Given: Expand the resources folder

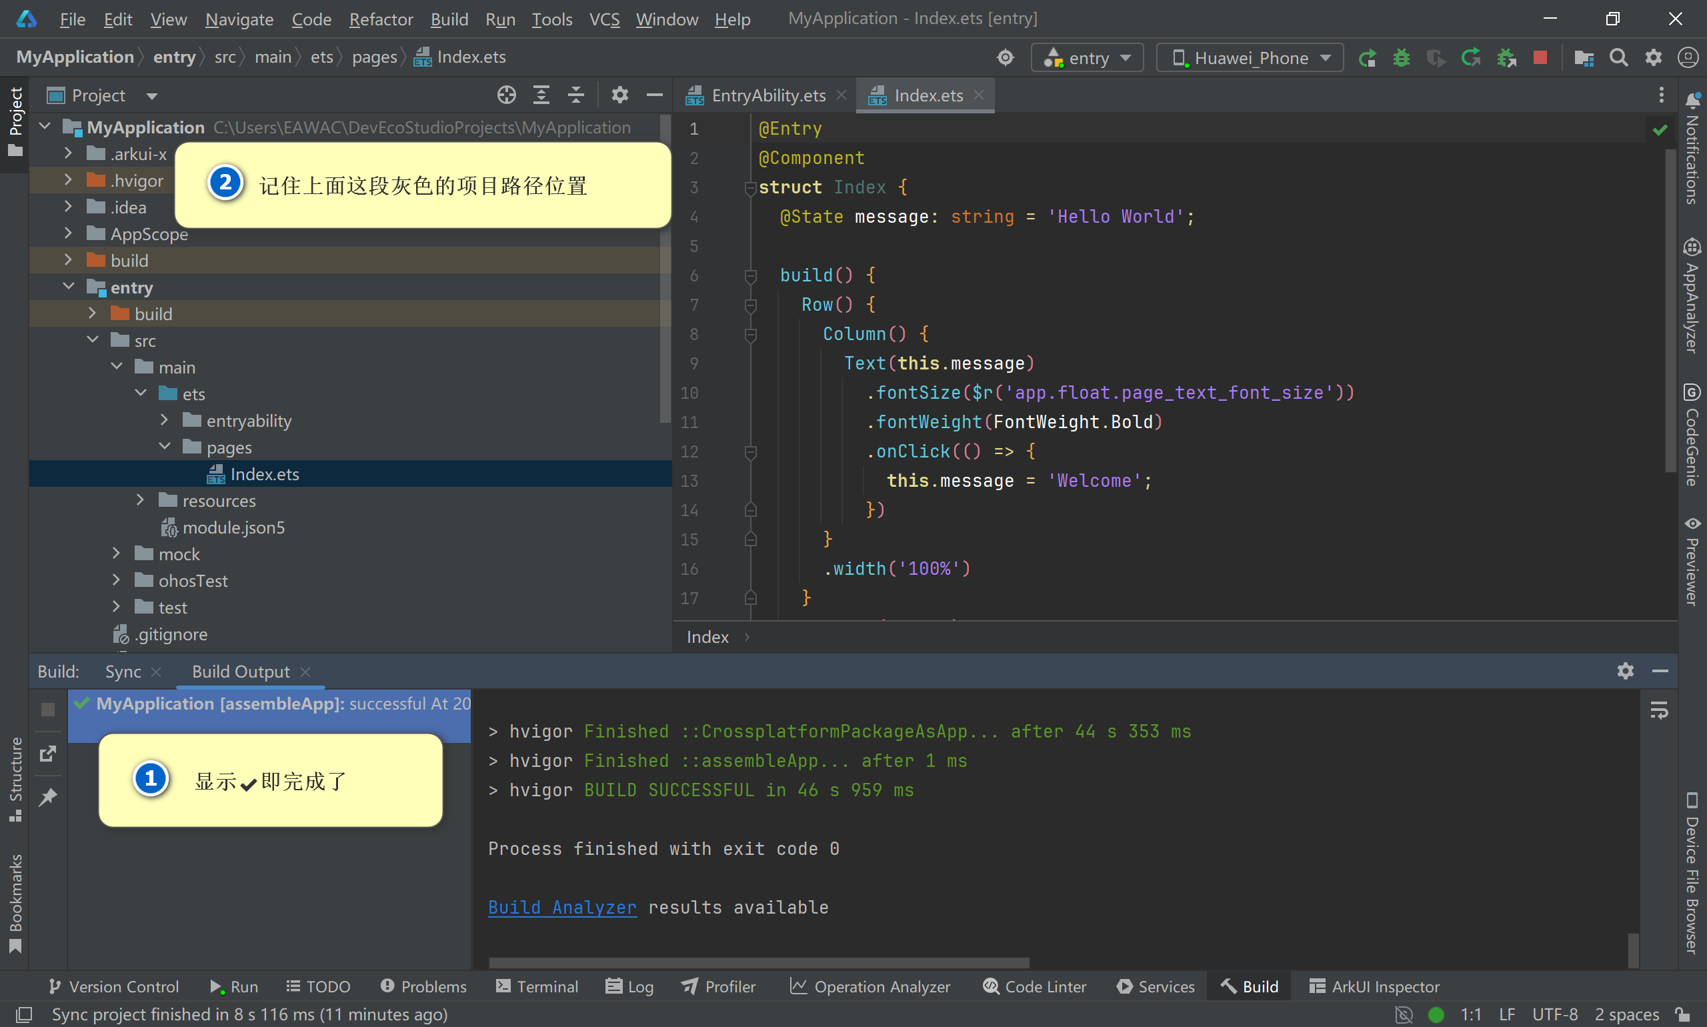Looking at the screenshot, I should [141, 500].
